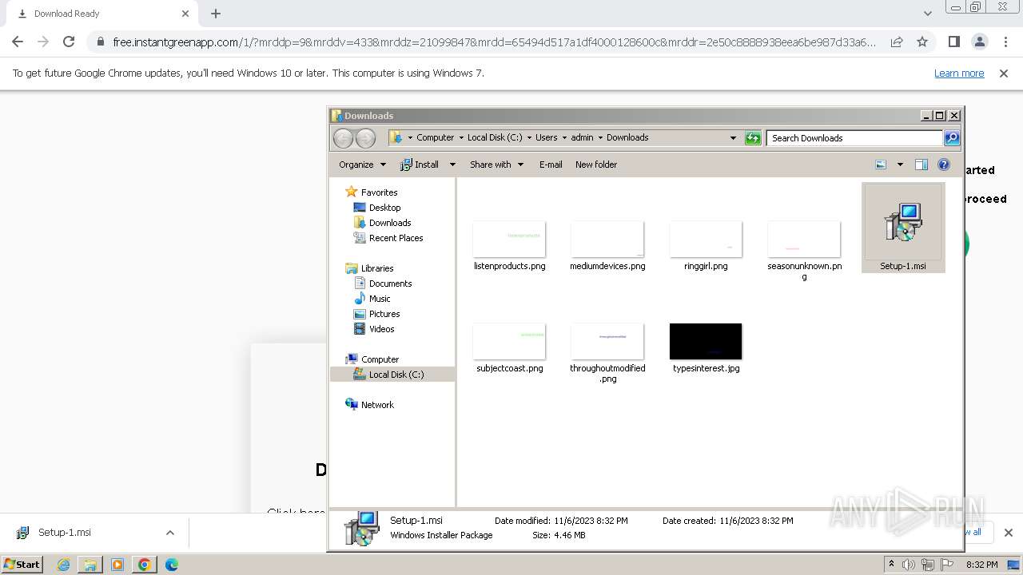
Task: Open a new Chrome tab
Action: [x=216, y=14]
